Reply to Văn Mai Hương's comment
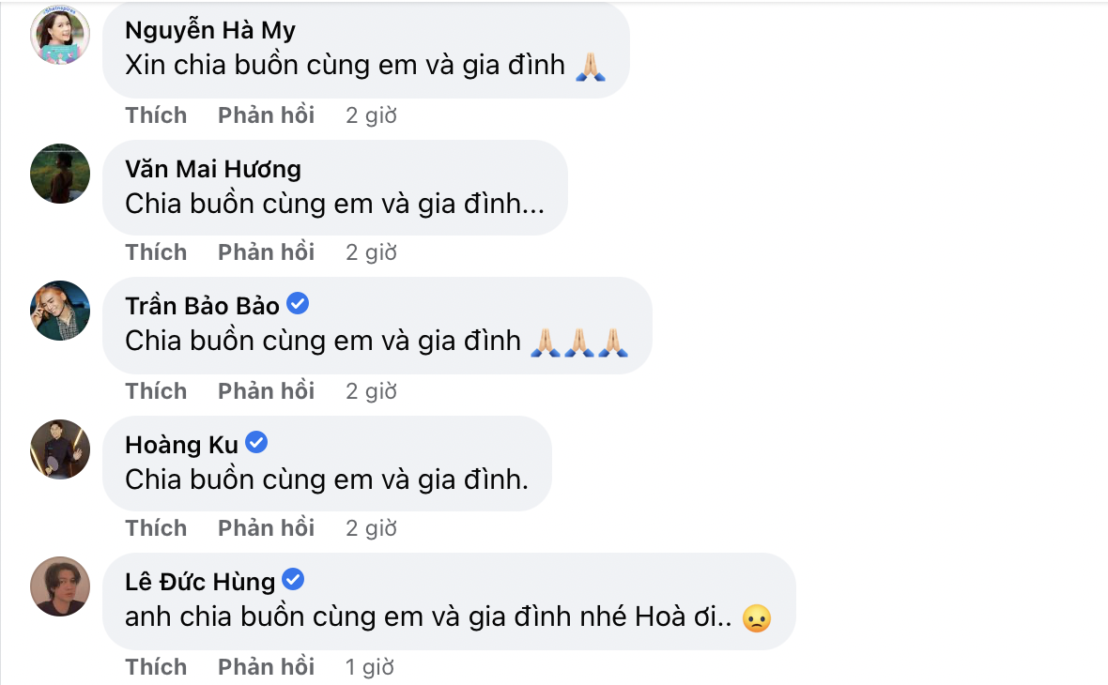Screen dimensions: 1108x685 click(x=267, y=252)
